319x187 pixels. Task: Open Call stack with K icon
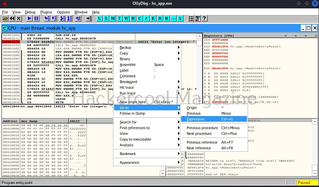[x=153, y=18]
